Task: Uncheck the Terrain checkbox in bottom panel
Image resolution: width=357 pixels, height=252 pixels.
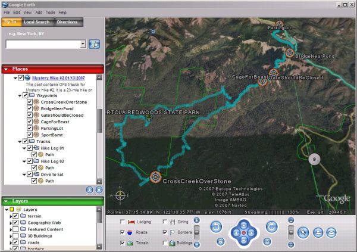Action: click(x=122, y=242)
